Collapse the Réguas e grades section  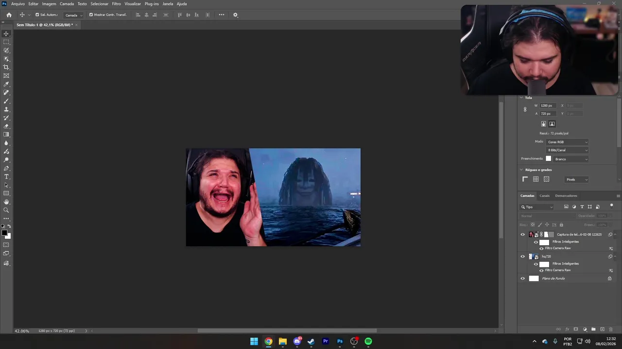point(521,170)
